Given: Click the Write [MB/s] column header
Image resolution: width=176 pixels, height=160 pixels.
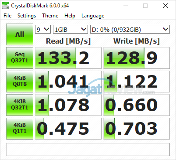Looking at the screenshot, I should point(137,41).
